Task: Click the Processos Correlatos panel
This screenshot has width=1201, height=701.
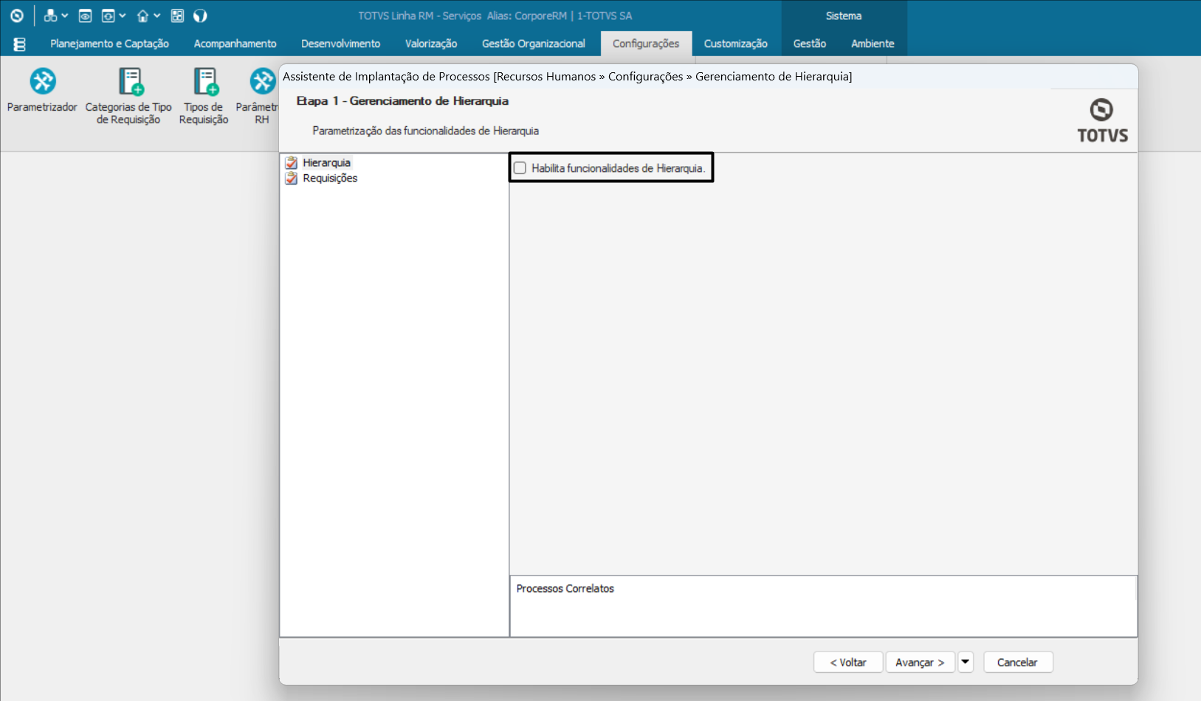Action: coord(823,606)
